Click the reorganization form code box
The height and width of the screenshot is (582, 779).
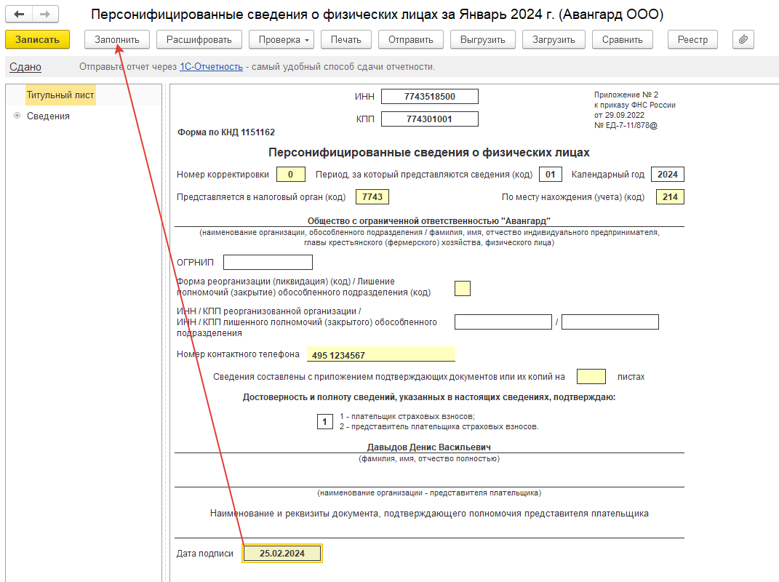(x=463, y=288)
